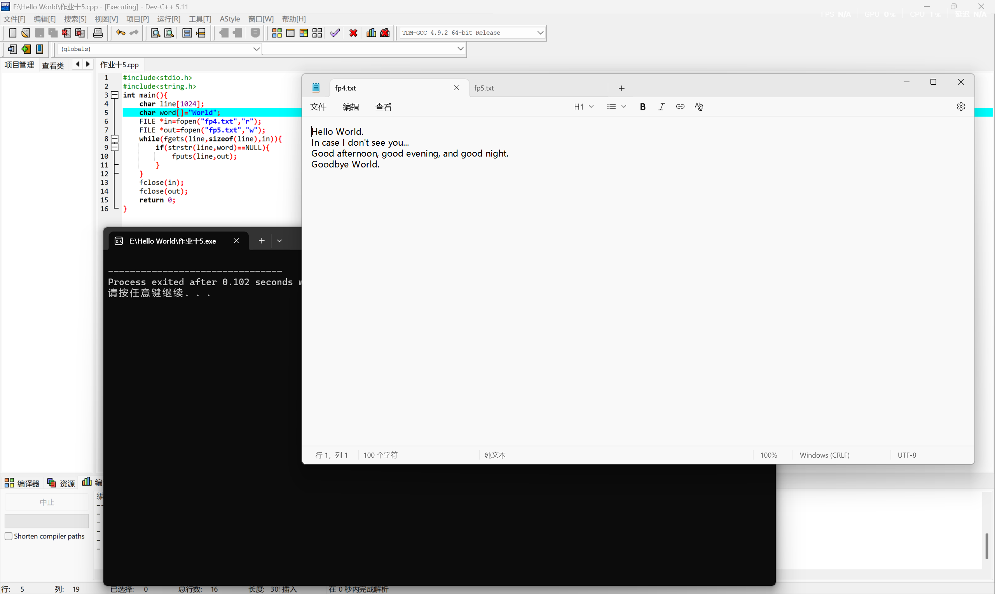Enable Shorten compiler paths checkbox

[x=9, y=536]
